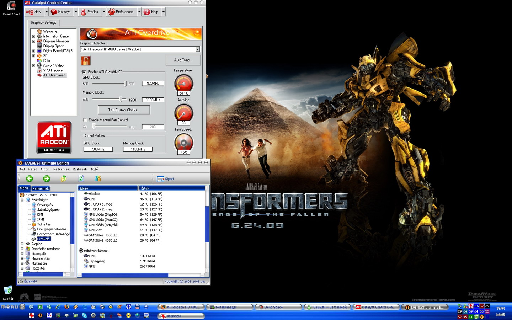This screenshot has height=320, width=512.
Task: Open the Help button dropdown arrow
Action: [x=163, y=12]
